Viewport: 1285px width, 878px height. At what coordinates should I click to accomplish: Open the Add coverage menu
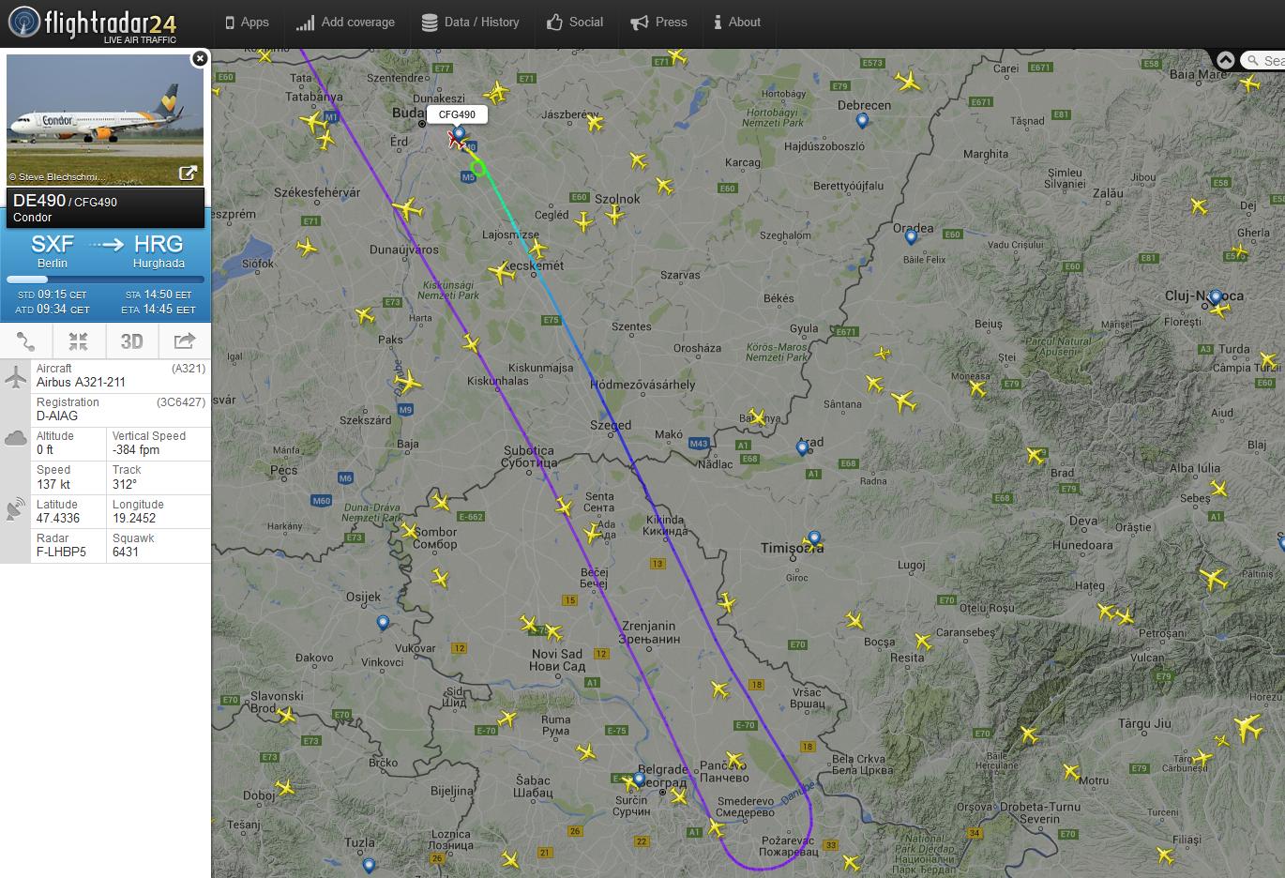point(345,23)
